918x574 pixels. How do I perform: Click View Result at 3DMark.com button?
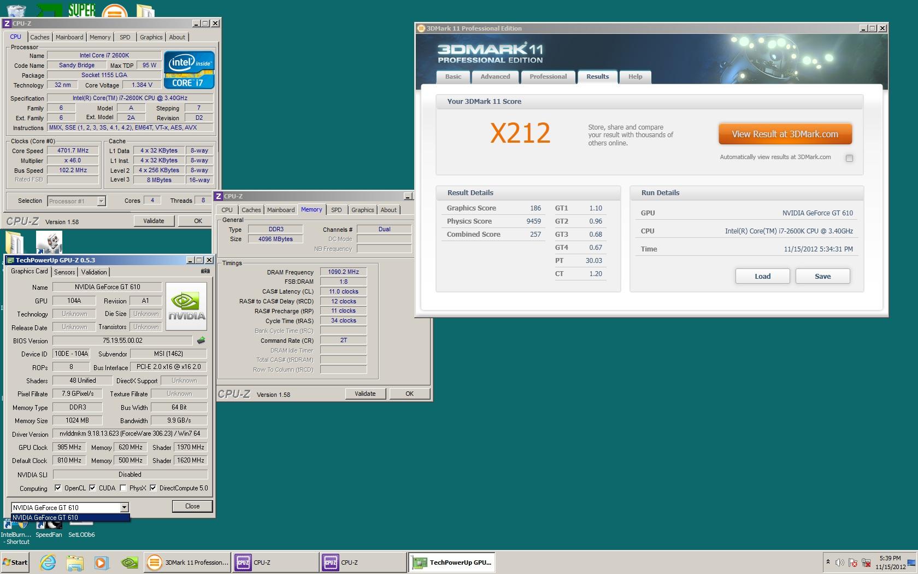click(785, 134)
